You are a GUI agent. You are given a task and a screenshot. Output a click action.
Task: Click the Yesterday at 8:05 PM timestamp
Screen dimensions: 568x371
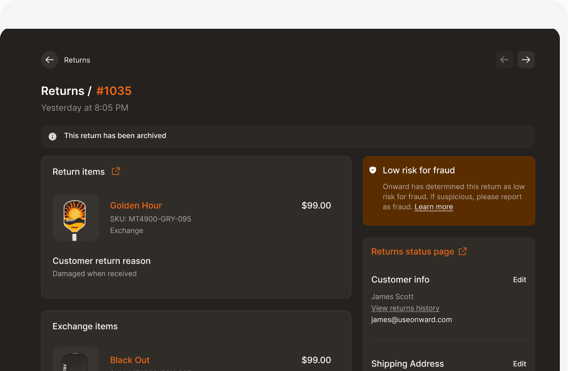coord(85,108)
